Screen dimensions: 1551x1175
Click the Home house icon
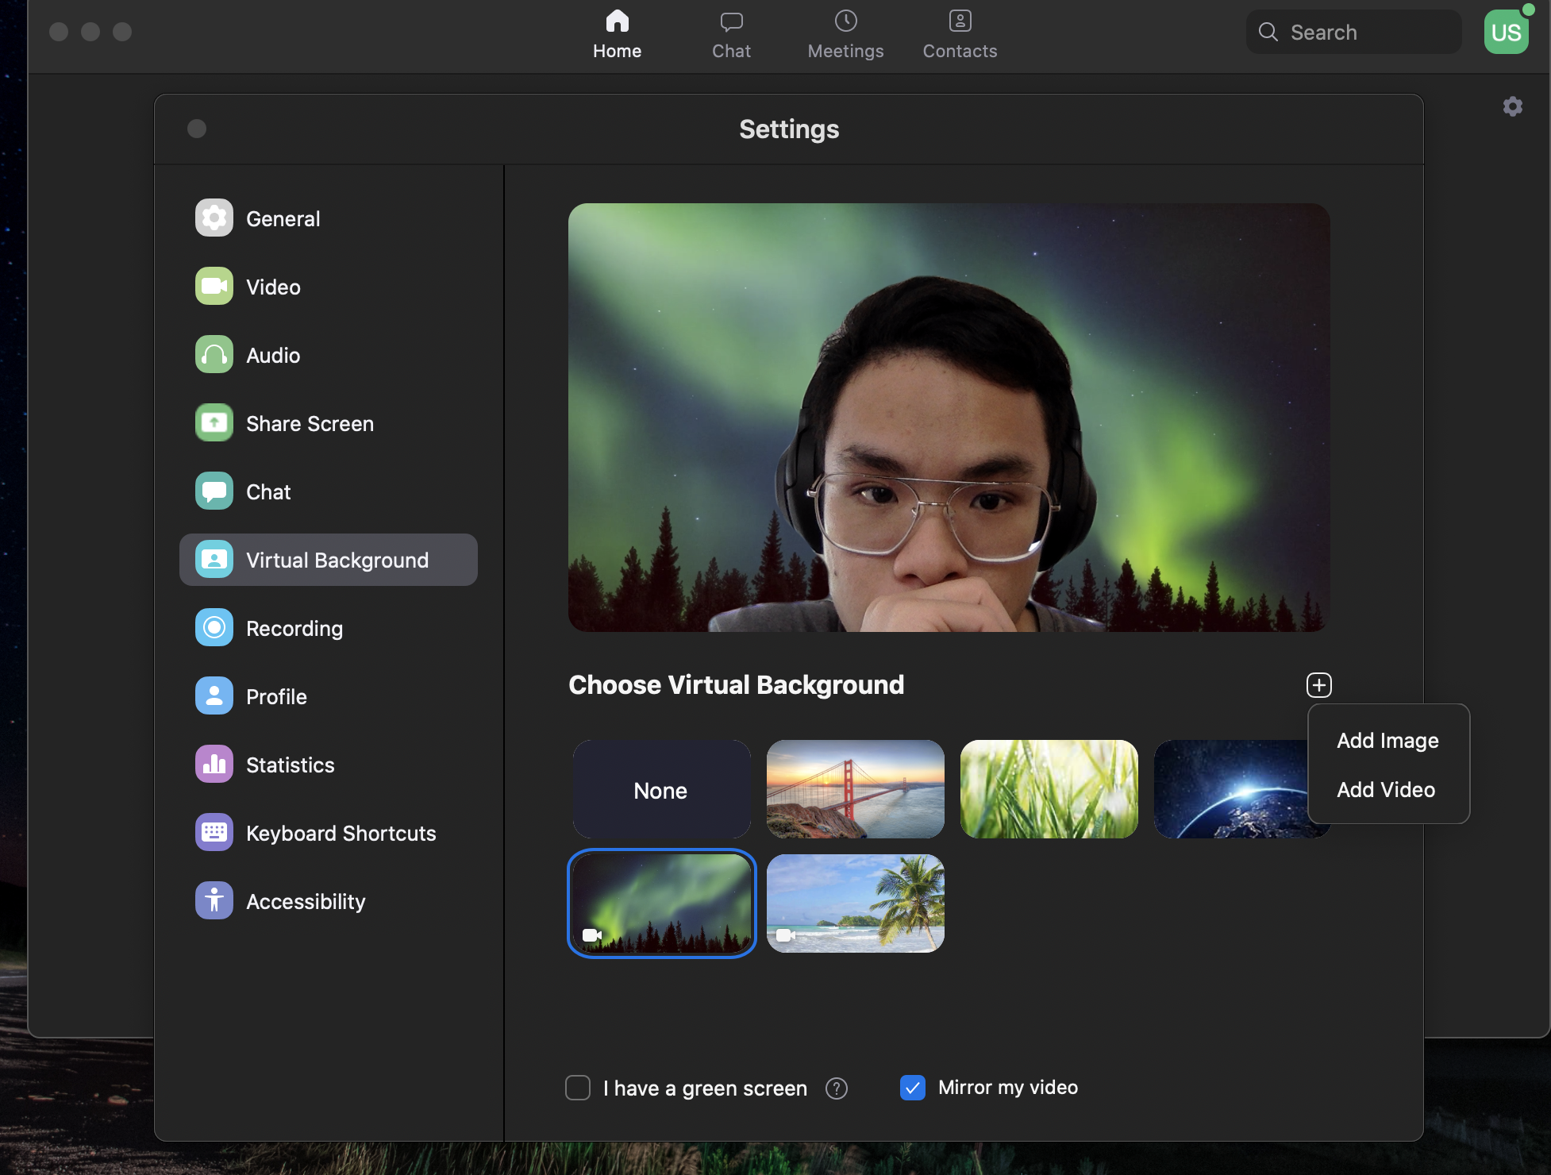click(618, 21)
